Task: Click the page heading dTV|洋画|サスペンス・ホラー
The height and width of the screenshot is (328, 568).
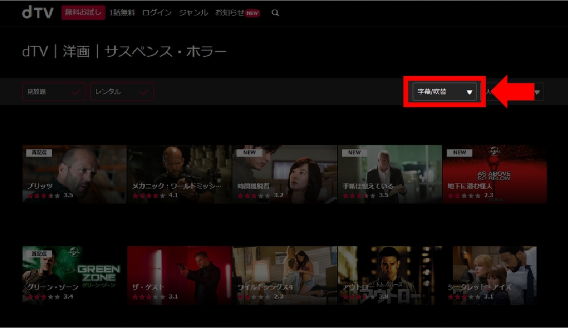Action: coord(124,52)
